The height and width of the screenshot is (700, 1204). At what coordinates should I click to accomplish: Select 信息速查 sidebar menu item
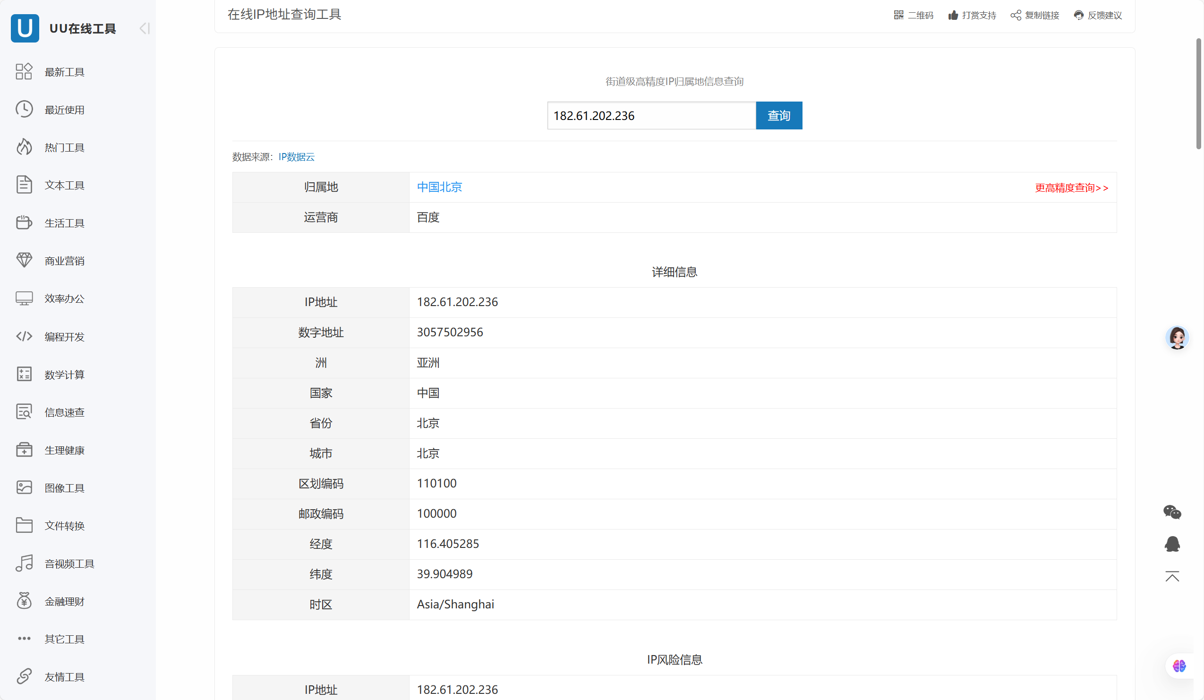click(x=65, y=412)
